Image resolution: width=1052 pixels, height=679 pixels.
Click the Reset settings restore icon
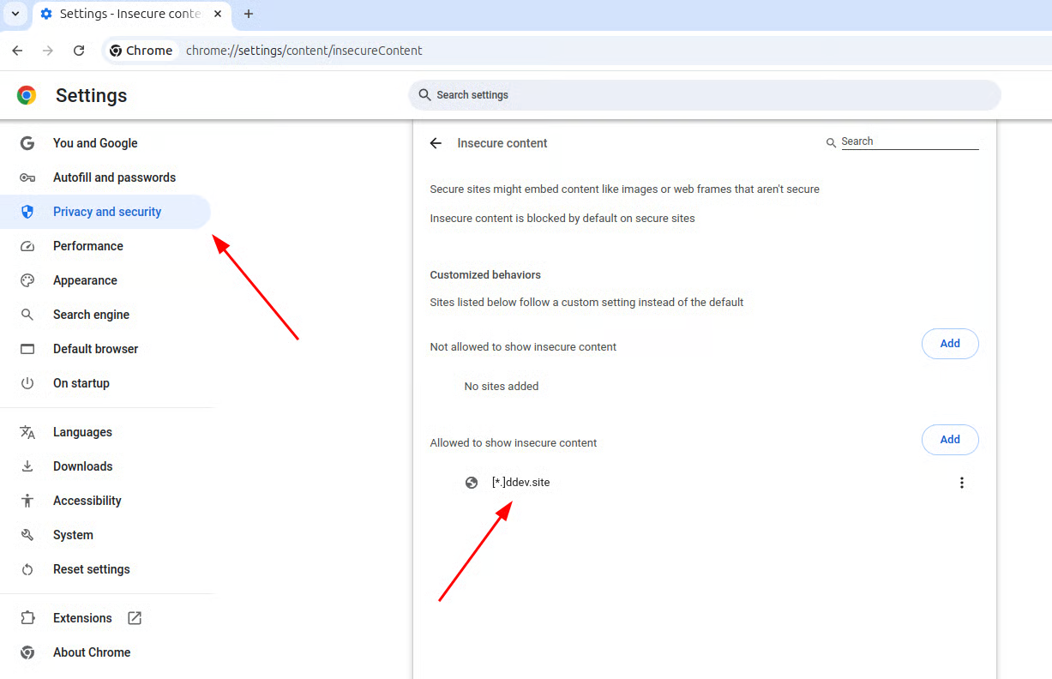pyautogui.click(x=27, y=569)
